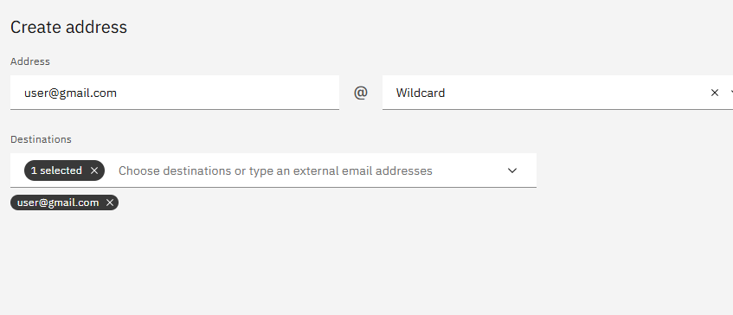Click the Destinations field label
This screenshot has width=733, height=315.
click(x=41, y=139)
